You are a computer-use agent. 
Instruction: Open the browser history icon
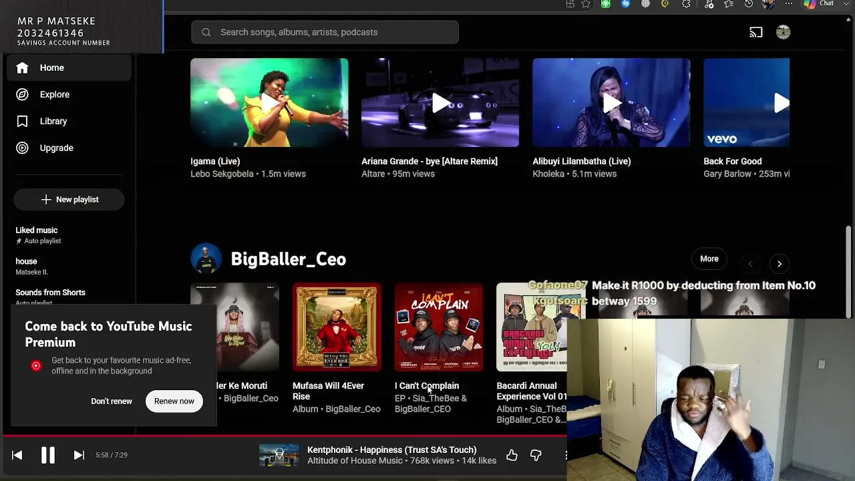749,4
